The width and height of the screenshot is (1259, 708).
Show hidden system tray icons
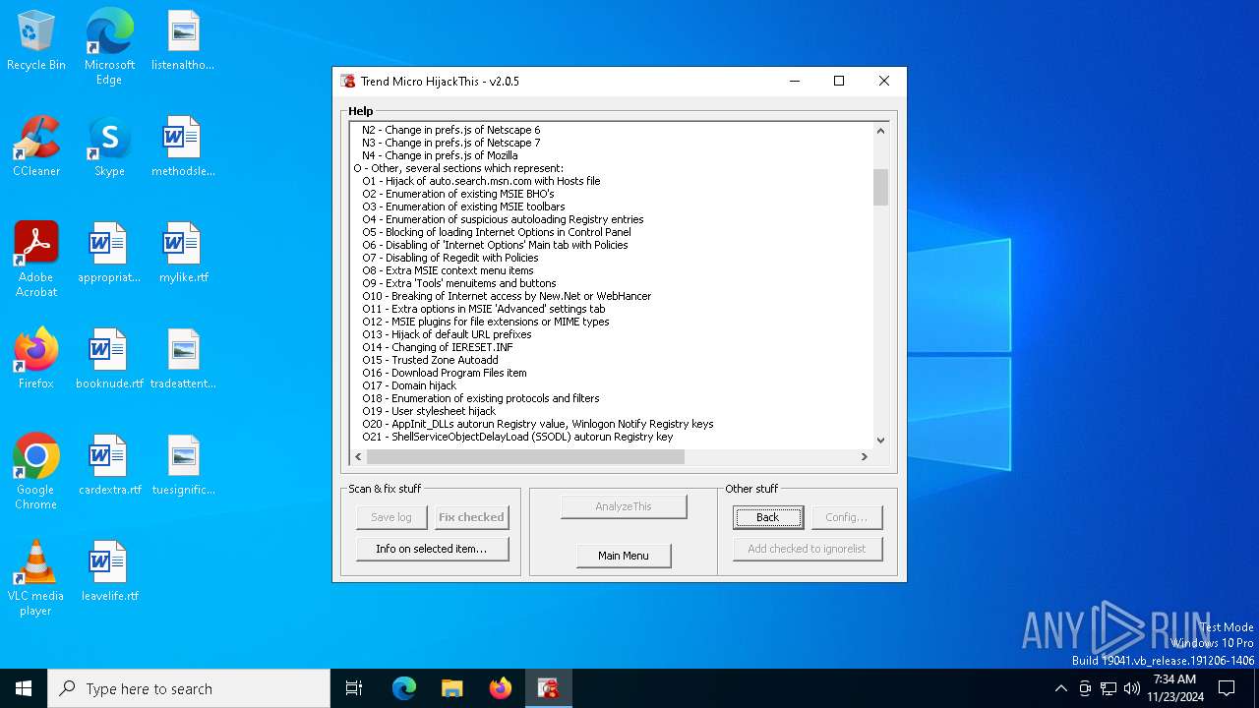[1060, 688]
